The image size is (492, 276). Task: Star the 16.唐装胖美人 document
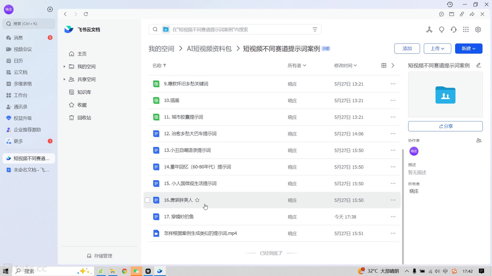[x=197, y=200]
